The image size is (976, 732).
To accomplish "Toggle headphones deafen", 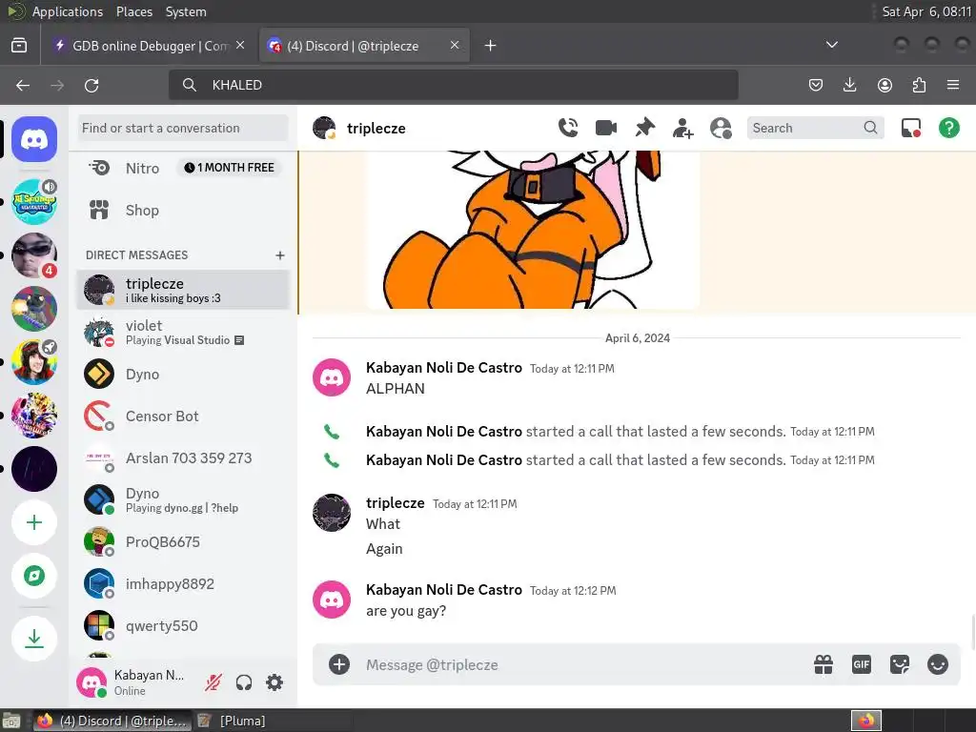I will (x=244, y=682).
